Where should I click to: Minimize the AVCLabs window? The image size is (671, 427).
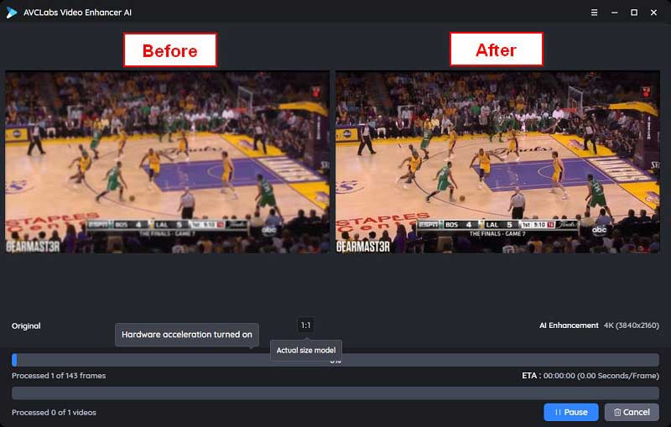[614, 13]
